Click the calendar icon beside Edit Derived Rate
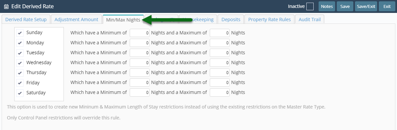 point(6,6)
